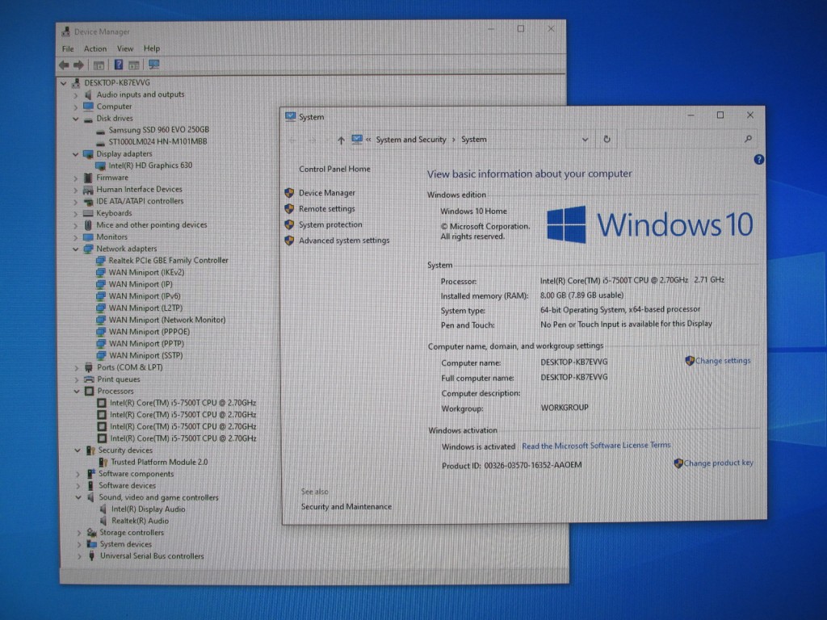
Task: Expand the Keyboards category
Action: pos(77,213)
